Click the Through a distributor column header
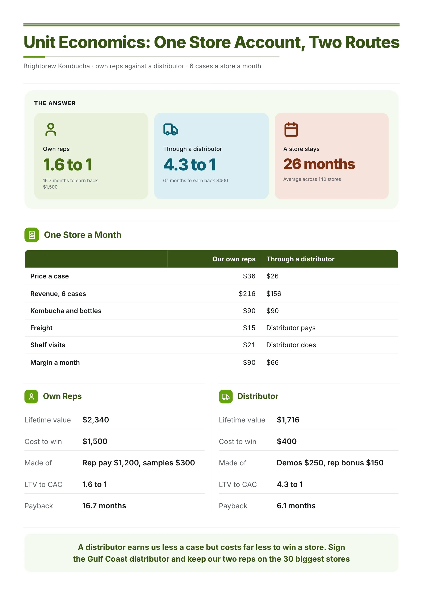Screen dimensions: 423x599 [x=300, y=259]
